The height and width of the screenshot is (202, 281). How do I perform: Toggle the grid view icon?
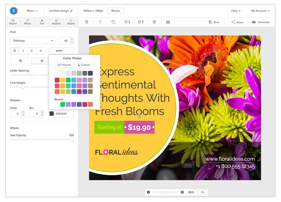(168, 22)
